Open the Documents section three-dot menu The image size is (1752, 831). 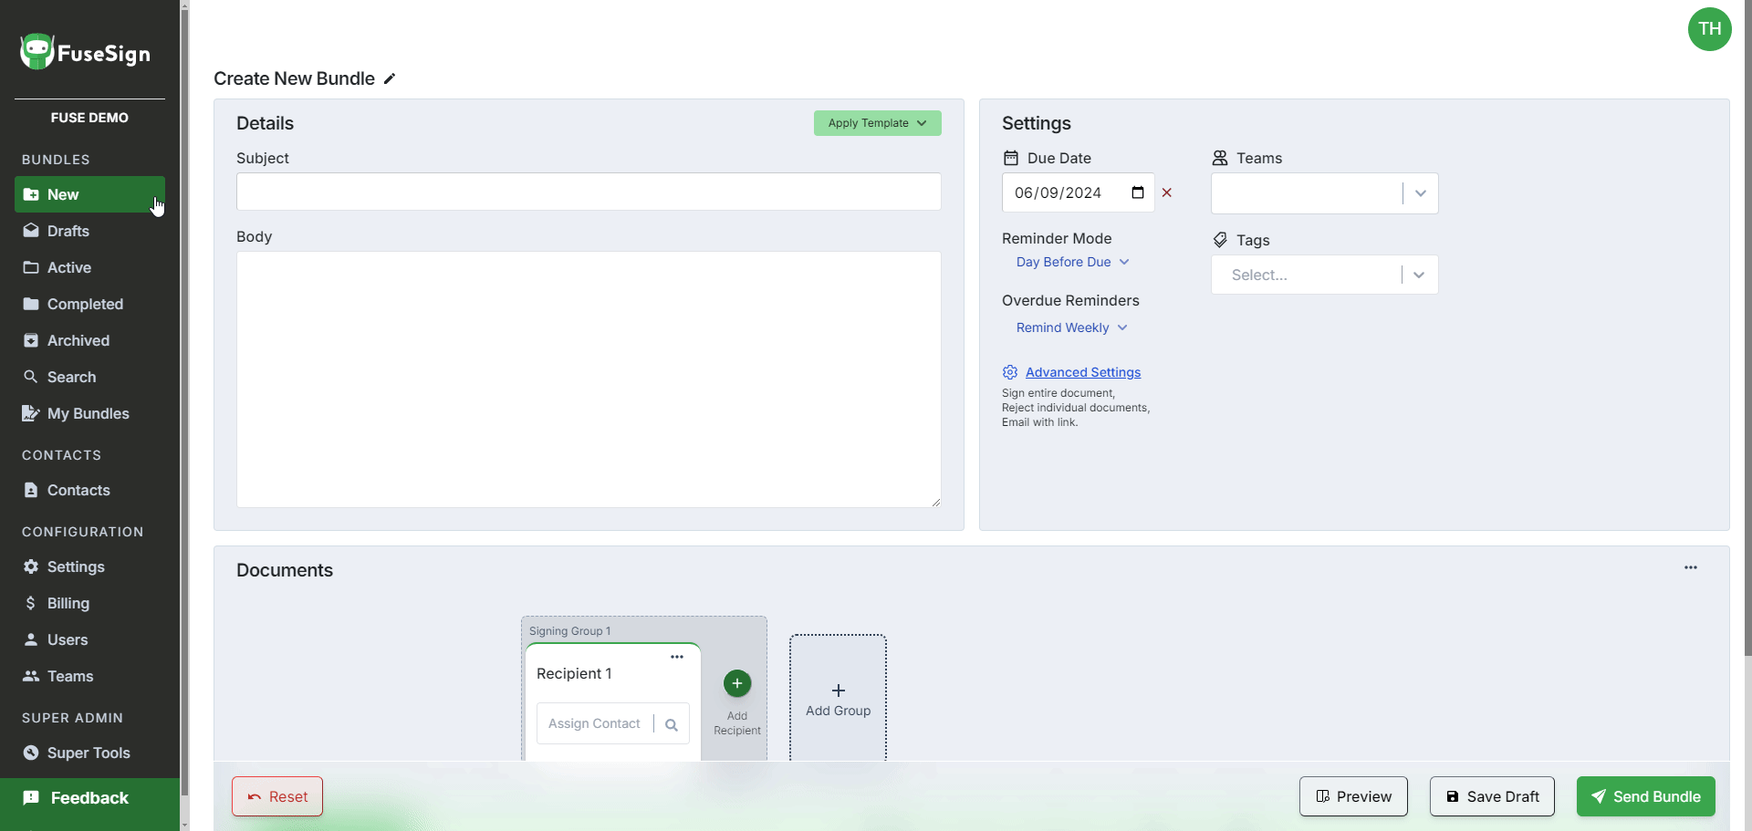point(1690,567)
